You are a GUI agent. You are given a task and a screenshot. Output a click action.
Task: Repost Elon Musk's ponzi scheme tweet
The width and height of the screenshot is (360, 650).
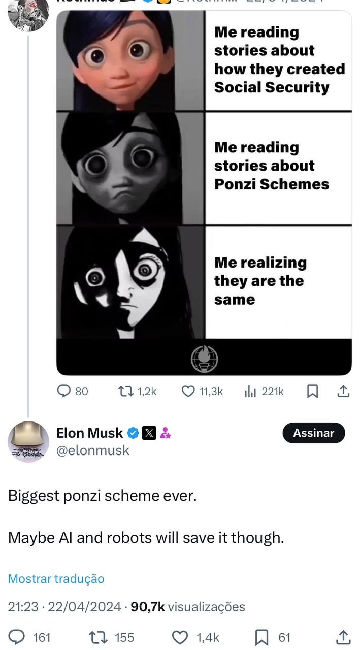point(96,637)
